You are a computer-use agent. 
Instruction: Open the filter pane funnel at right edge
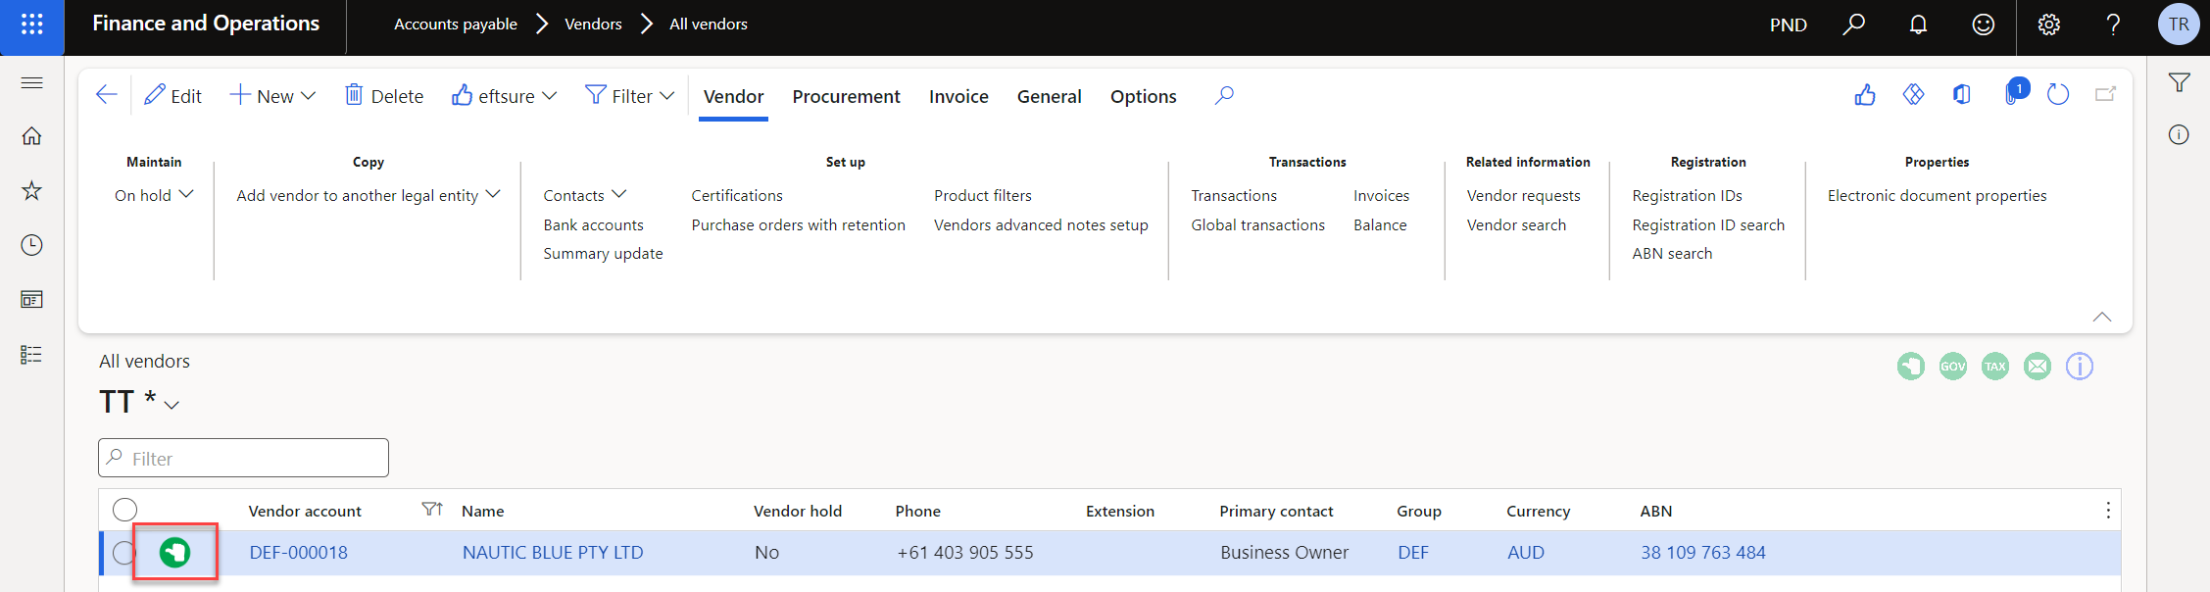pos(2179,83)
